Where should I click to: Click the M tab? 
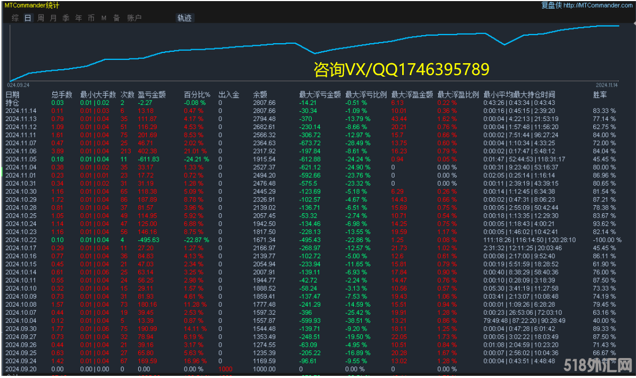(x=104, y=18)
